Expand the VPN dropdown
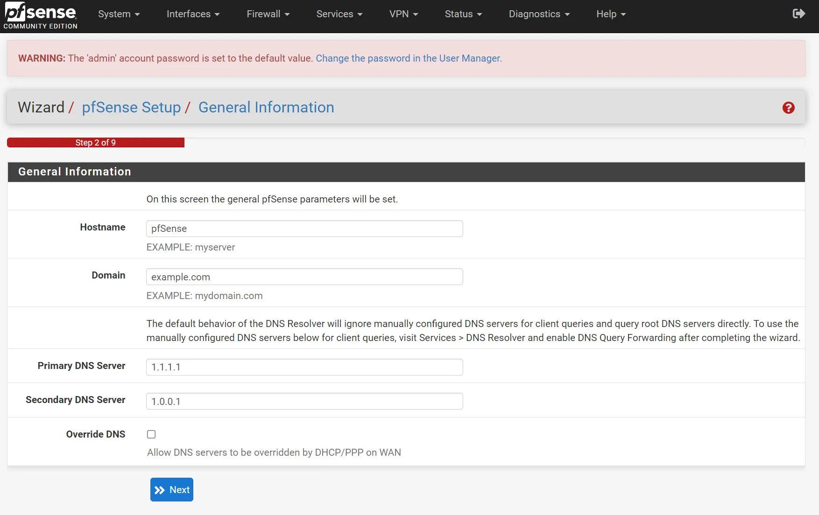This screenshot has width=819, height=515. [x=403, y=14]
